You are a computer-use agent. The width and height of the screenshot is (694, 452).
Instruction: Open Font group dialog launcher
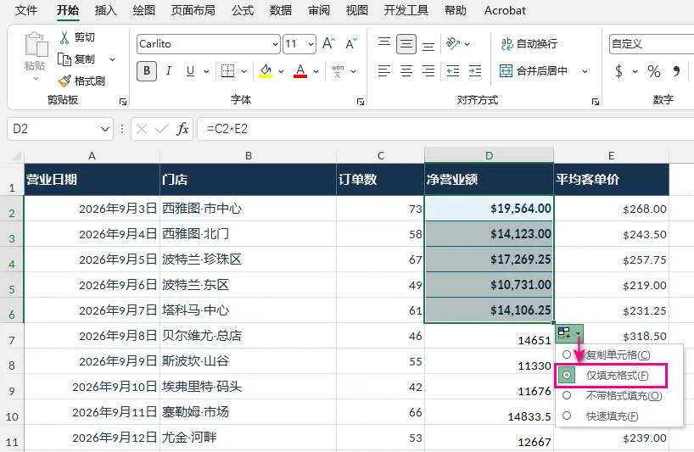[x=361, y=102]
